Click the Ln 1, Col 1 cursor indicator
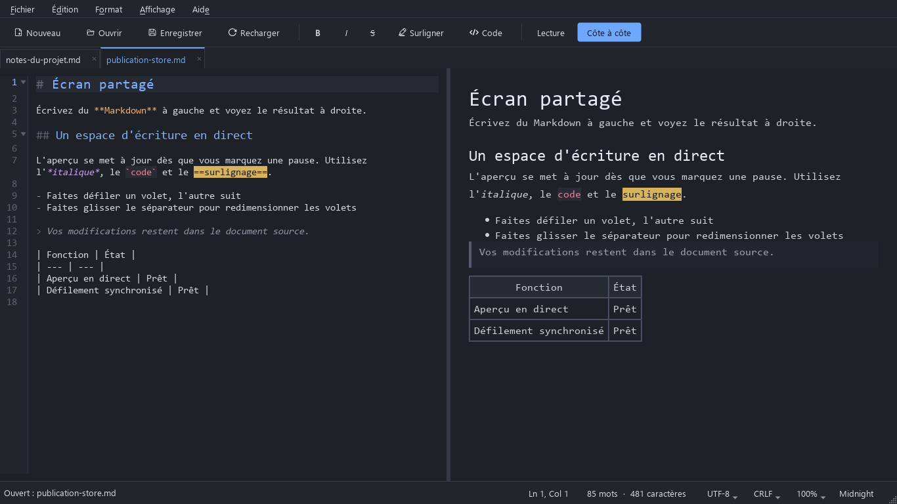 (x=548, y=493)
